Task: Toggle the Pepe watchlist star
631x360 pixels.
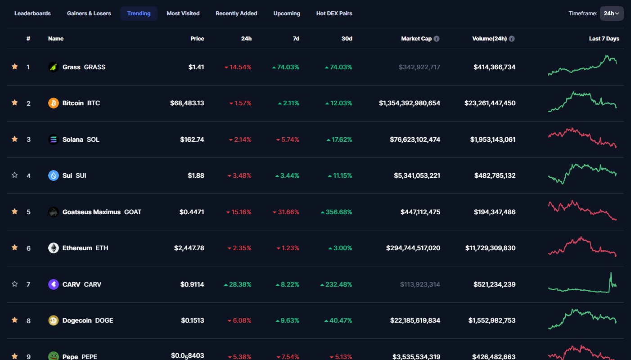Action: point(14,356)
